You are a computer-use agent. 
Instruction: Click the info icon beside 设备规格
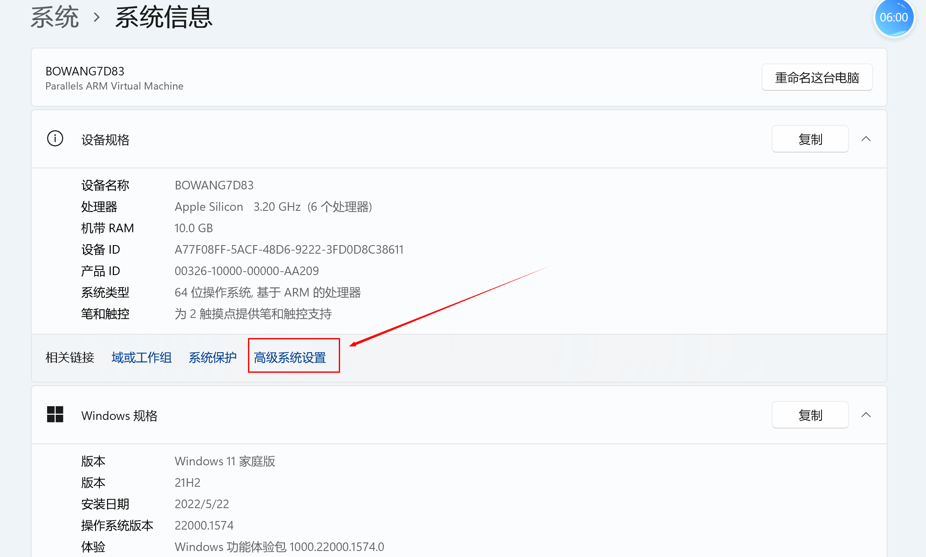click(55, 139)
